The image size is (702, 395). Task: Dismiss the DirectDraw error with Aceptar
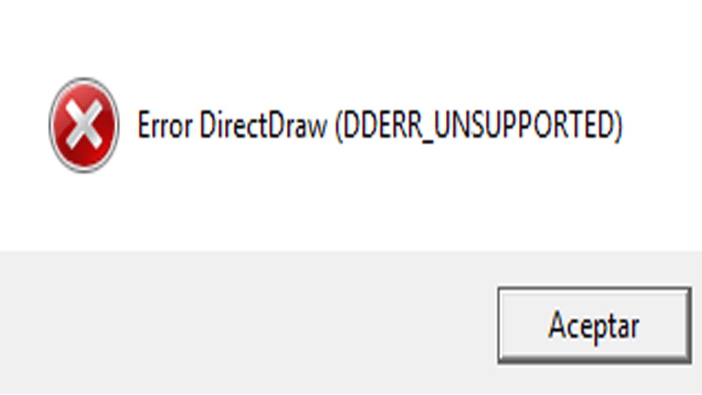coord(594,325)
